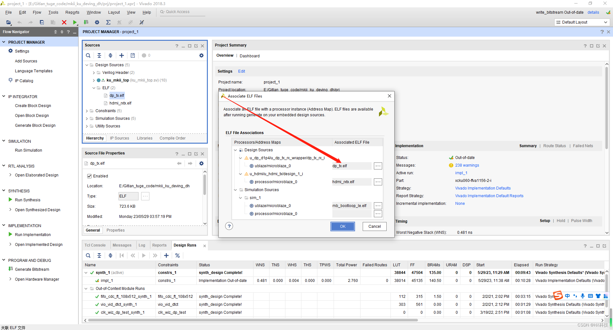The height and width of the screenshot is (330, 613).
Task: Cancel the Associate ELF Files dialog
Action: click(x=375, y=226)
